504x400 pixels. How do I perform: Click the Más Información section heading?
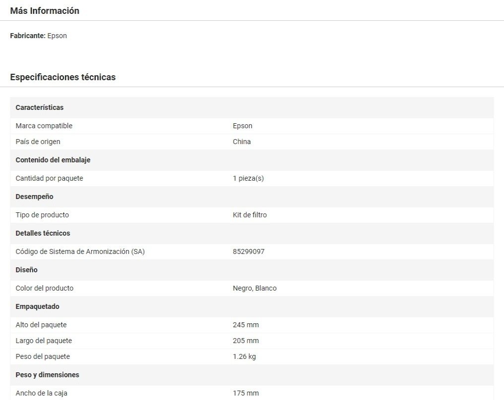45,11
